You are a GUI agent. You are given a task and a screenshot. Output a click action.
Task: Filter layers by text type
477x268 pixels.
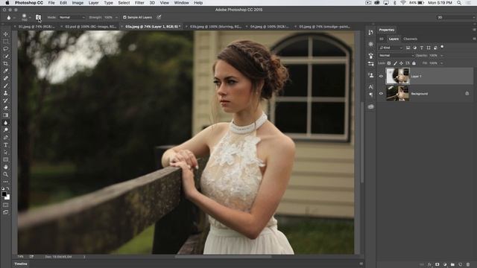[x=422, y=48]
